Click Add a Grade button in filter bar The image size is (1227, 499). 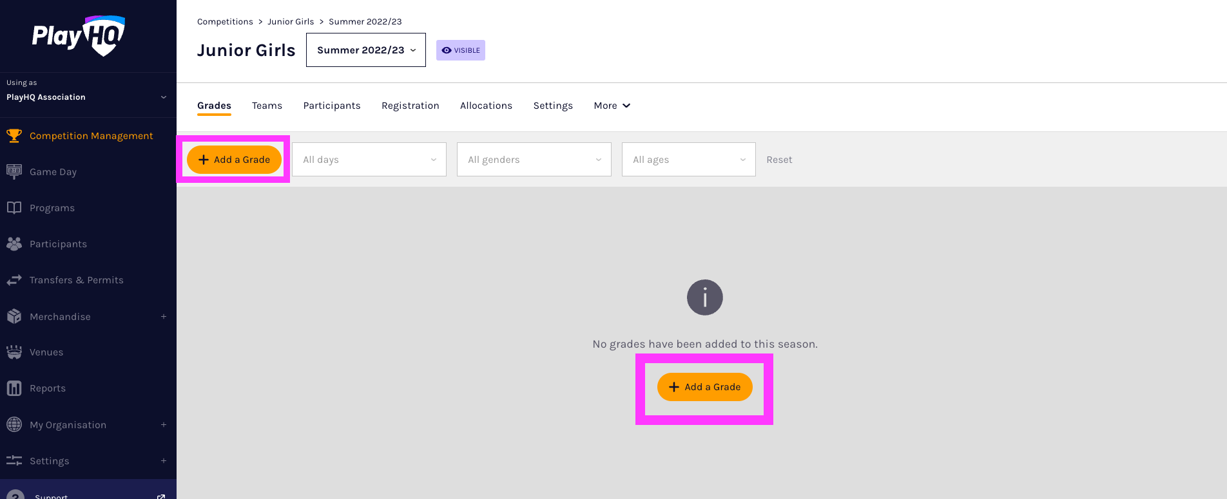(x=234, y=160)
